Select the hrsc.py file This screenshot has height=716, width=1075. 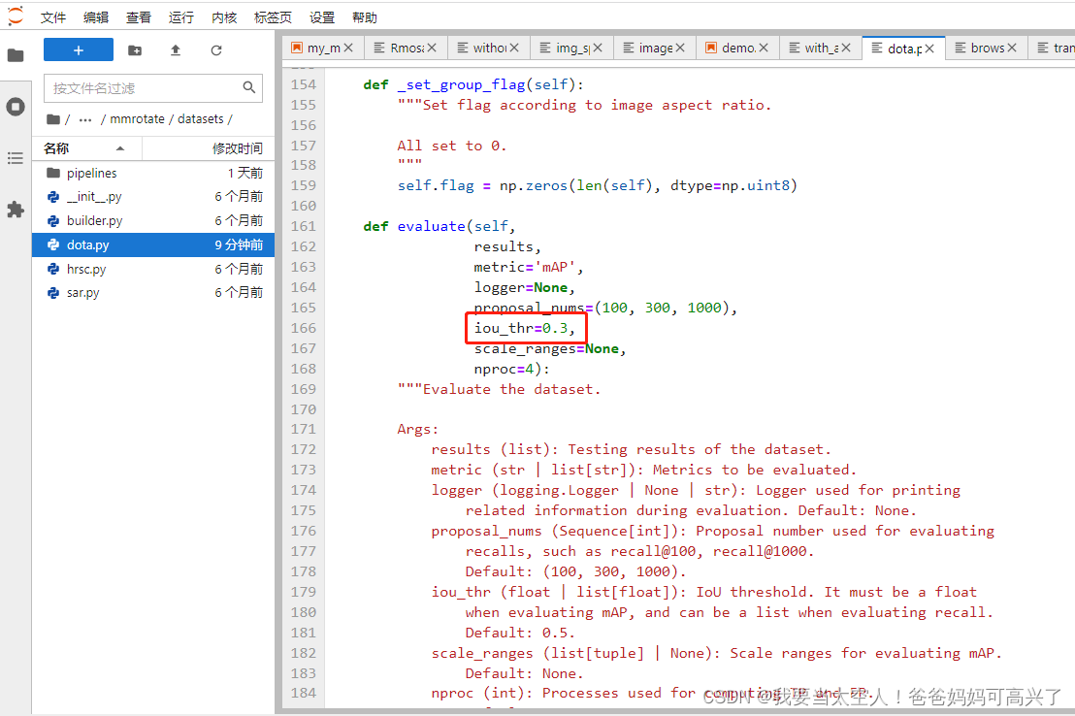(x=153, y=269)
